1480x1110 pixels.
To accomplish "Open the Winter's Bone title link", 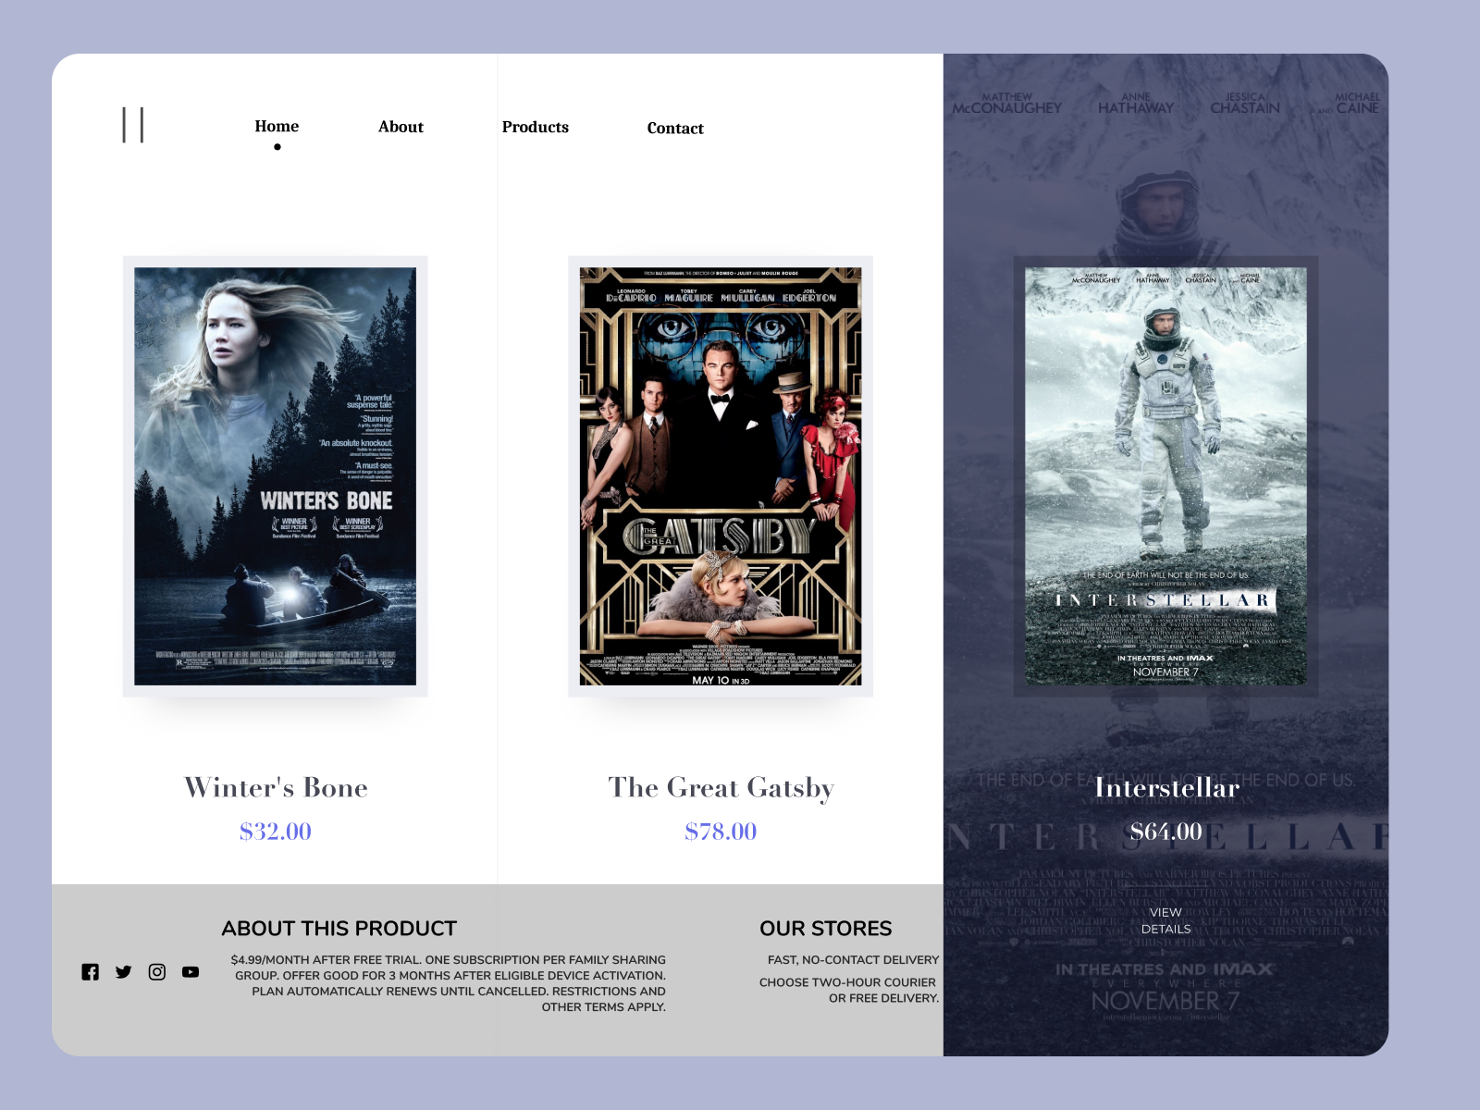I will 276,787.
